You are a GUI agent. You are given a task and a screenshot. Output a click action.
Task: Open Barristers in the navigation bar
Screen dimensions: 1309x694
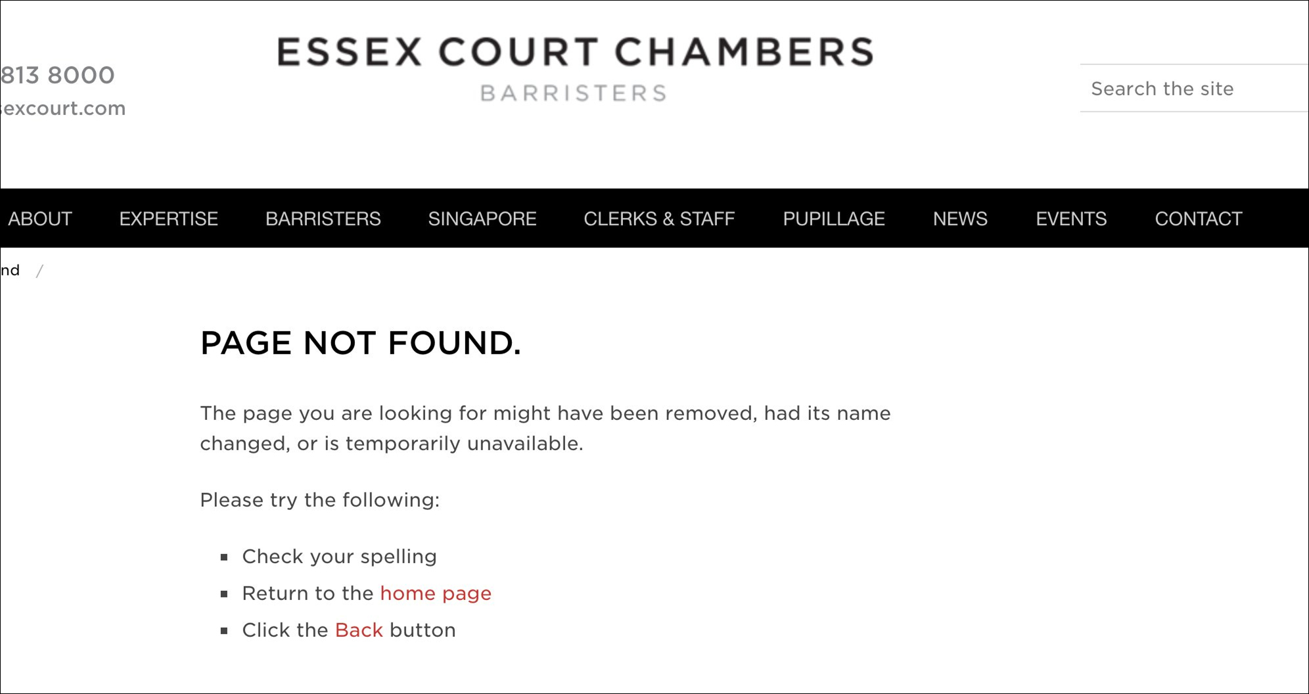[323, 219]
